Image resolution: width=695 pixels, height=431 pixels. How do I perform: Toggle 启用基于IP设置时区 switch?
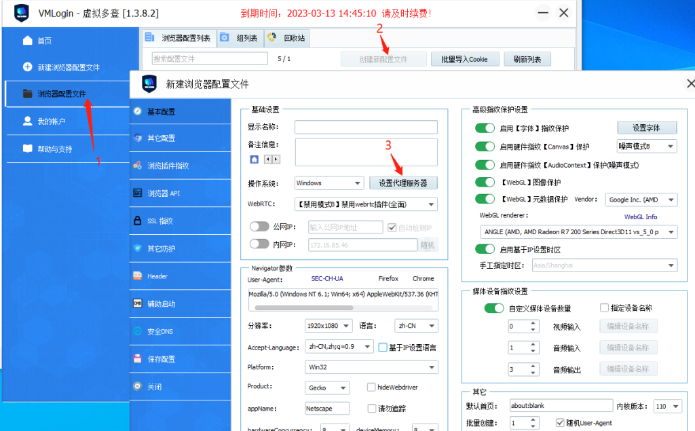pos(485,248)
